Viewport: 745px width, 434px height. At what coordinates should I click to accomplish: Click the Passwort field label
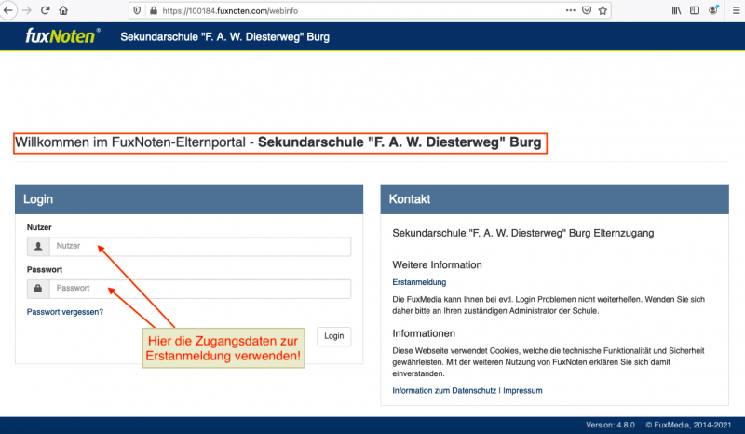(x=44, y=269)
